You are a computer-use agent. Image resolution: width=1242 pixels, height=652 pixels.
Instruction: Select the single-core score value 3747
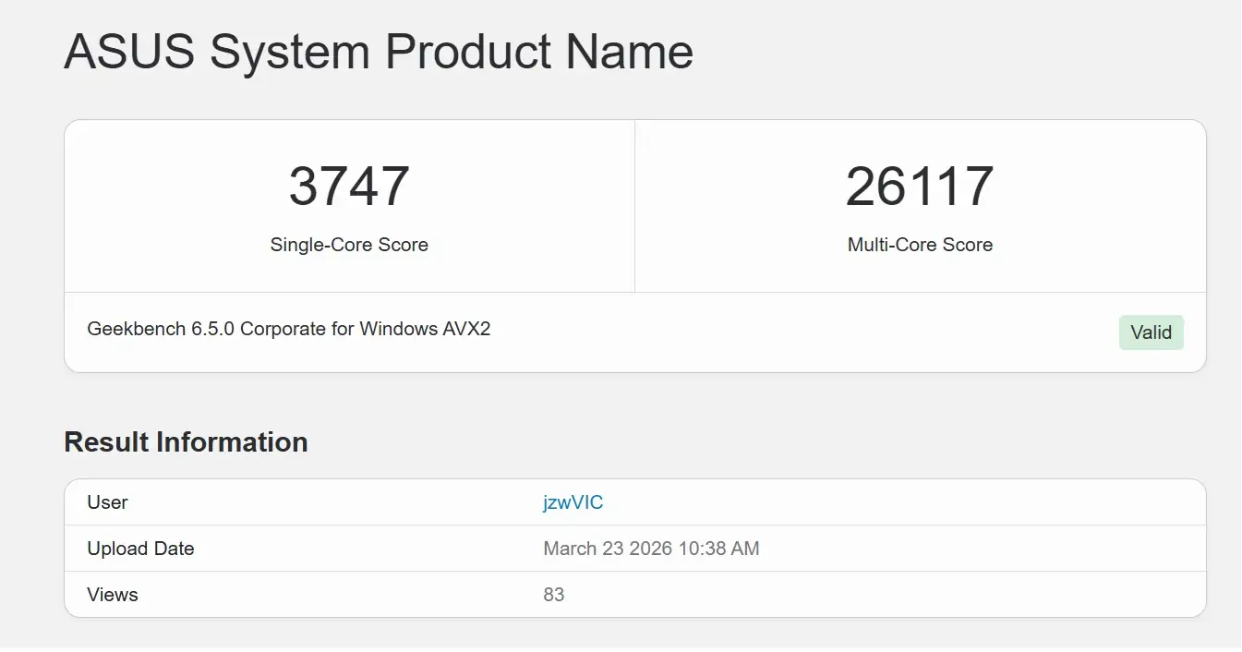click(x=349, y=186)
